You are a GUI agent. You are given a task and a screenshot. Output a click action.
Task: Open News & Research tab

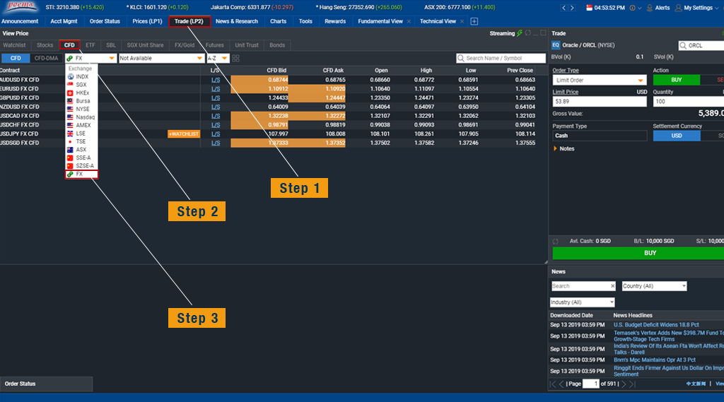tap(236, 21)
